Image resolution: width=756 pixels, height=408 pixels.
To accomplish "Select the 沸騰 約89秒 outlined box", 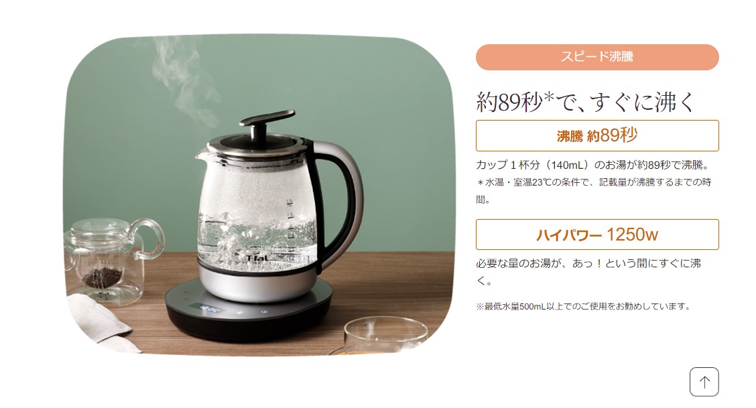I will point(597,135).
